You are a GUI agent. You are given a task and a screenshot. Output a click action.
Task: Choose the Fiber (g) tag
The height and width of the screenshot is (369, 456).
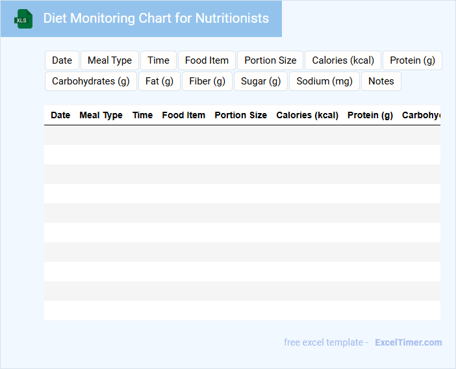[x=207, y=81]
